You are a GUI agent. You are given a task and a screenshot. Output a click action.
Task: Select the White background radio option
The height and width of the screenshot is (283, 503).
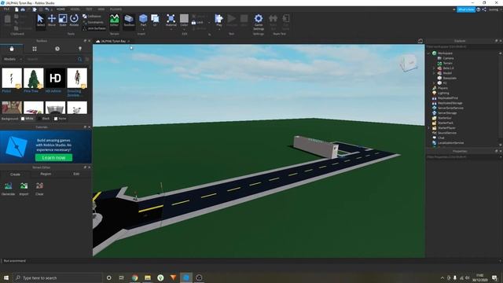[27, 119]
